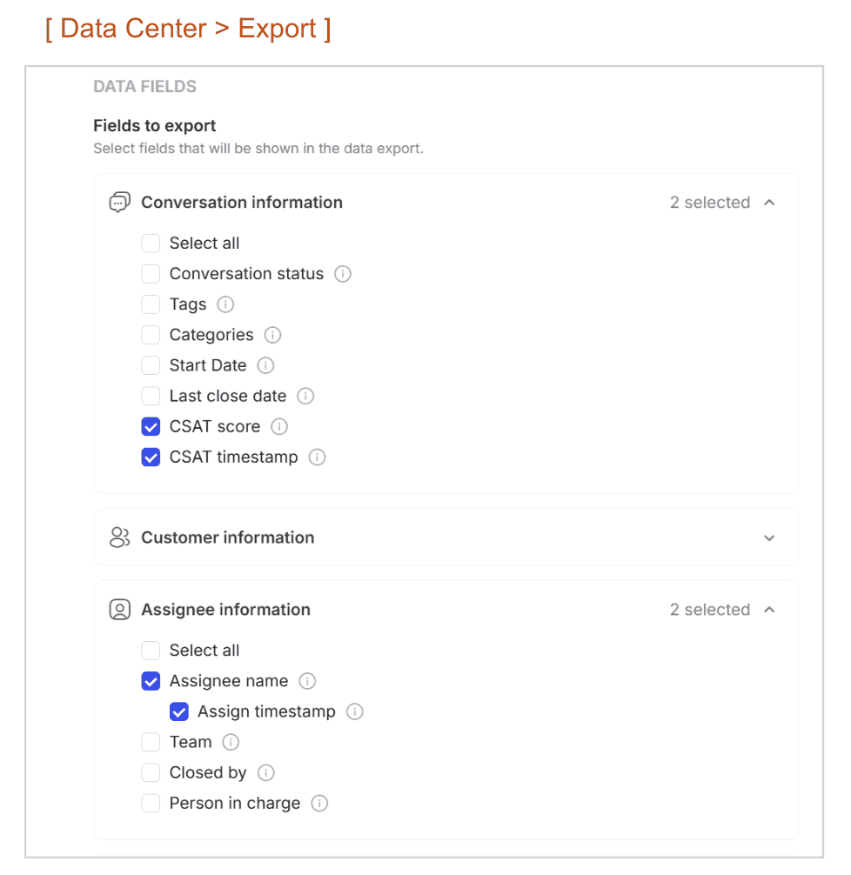Check the Team field checkbox
Image resolution: width=851 pixels, height=875 pixels.
[151, 742]
